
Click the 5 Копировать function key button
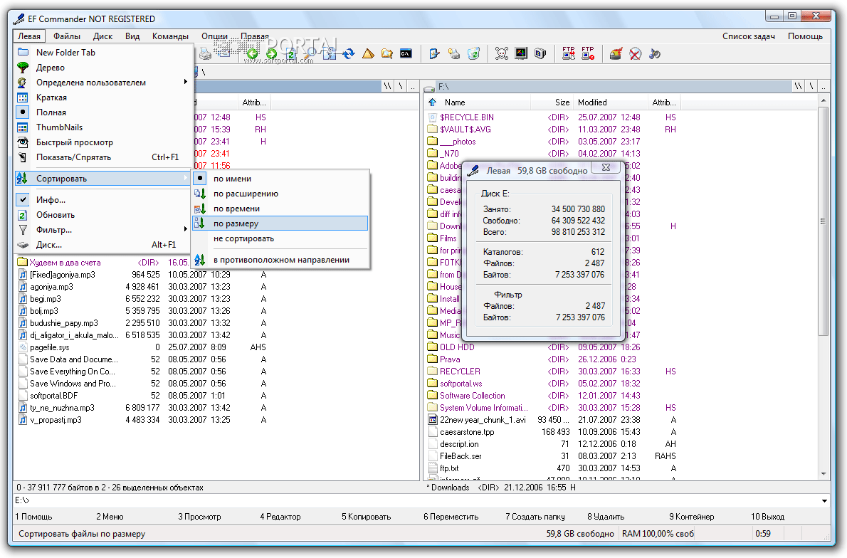366,517
